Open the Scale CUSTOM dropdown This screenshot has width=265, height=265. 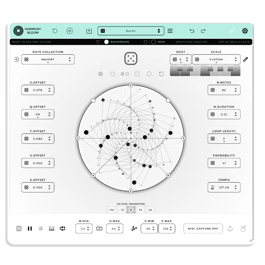click(x=216, y=60)
